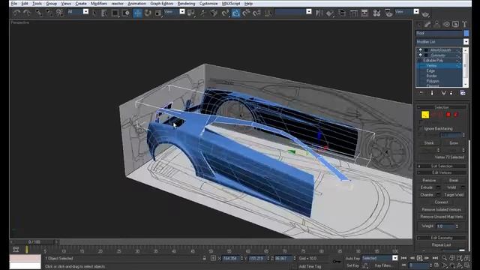Screen dimensions: 480x270
Task: Click the 0 / 100 time slider
Action: (x=34, y=241)
